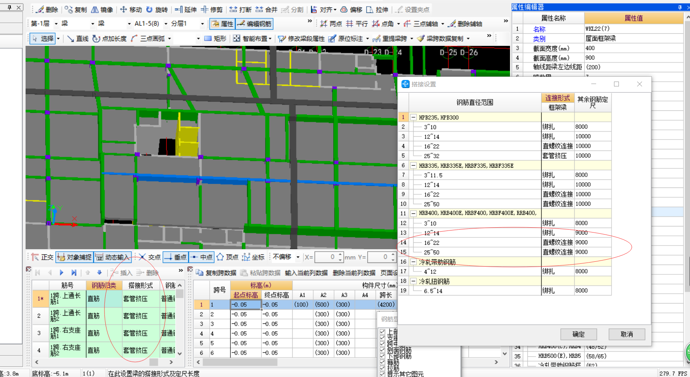The image size is (690, 377).
Task: Collapse the HRB335 rebar group
Action: pos(413,166)
